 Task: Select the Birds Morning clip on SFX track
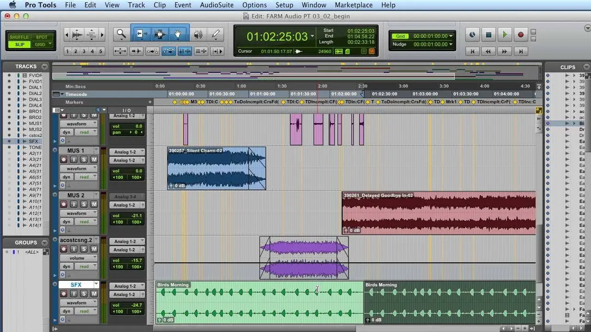259,302
